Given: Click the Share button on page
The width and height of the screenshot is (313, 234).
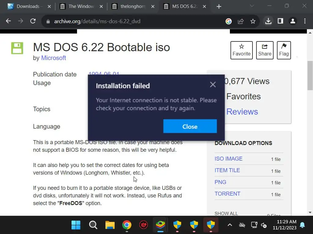Looking at the screenshot, I should (x=265, y=50).
